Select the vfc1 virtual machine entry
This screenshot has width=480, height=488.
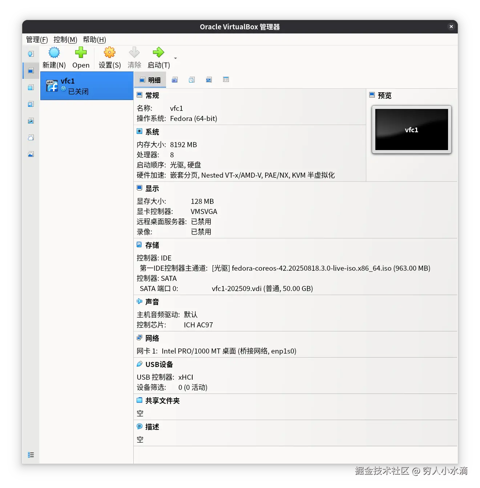87,86
